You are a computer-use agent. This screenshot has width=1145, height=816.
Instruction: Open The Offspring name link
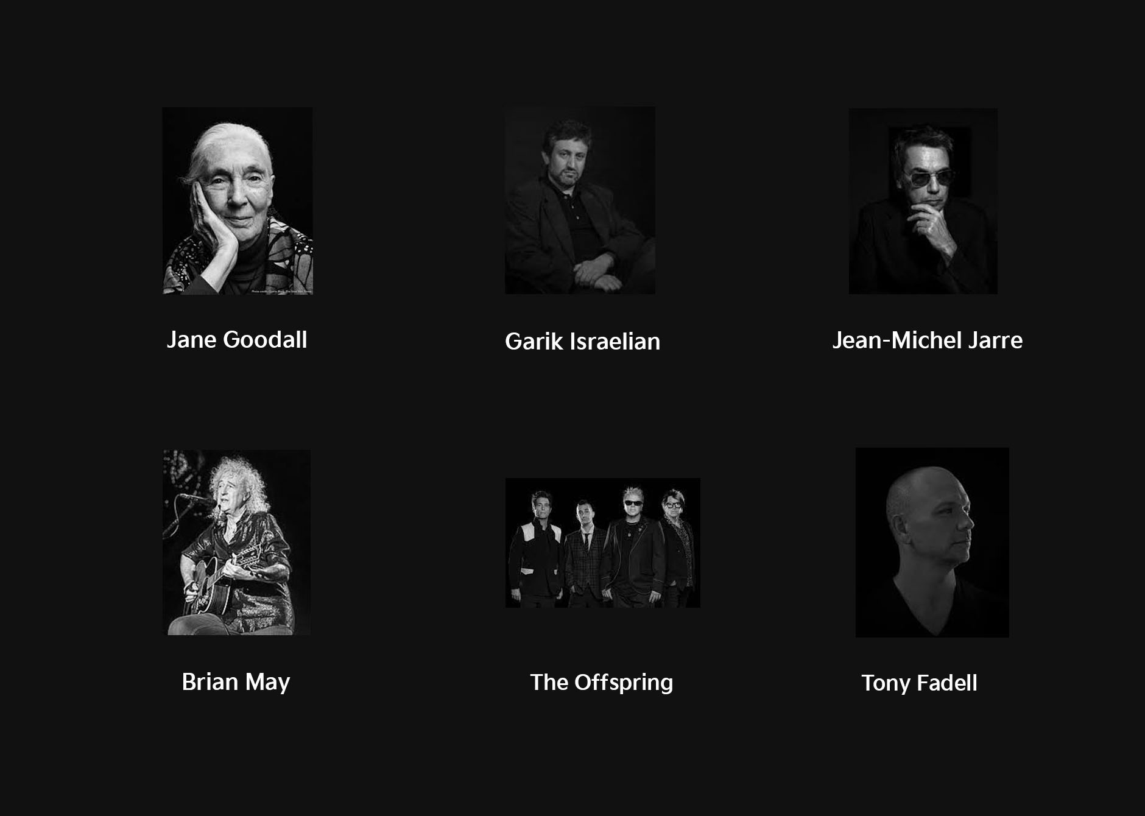(602, 683)
